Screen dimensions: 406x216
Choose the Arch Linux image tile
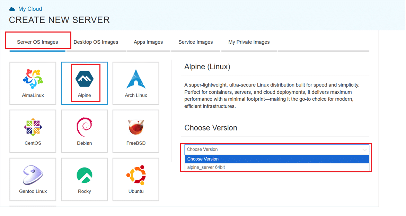click(136, 83)
